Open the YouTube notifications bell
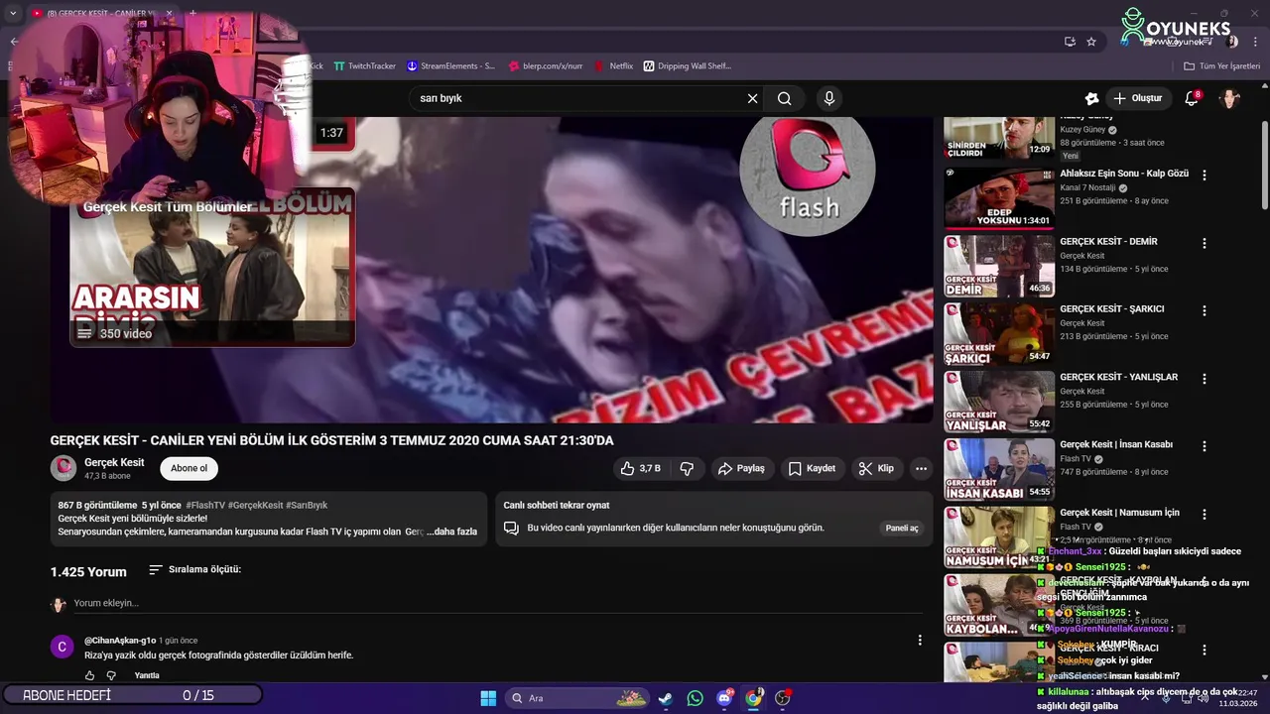Image resolution: width=1270 pixels, height=714 pixels. tap(1192, 98)
